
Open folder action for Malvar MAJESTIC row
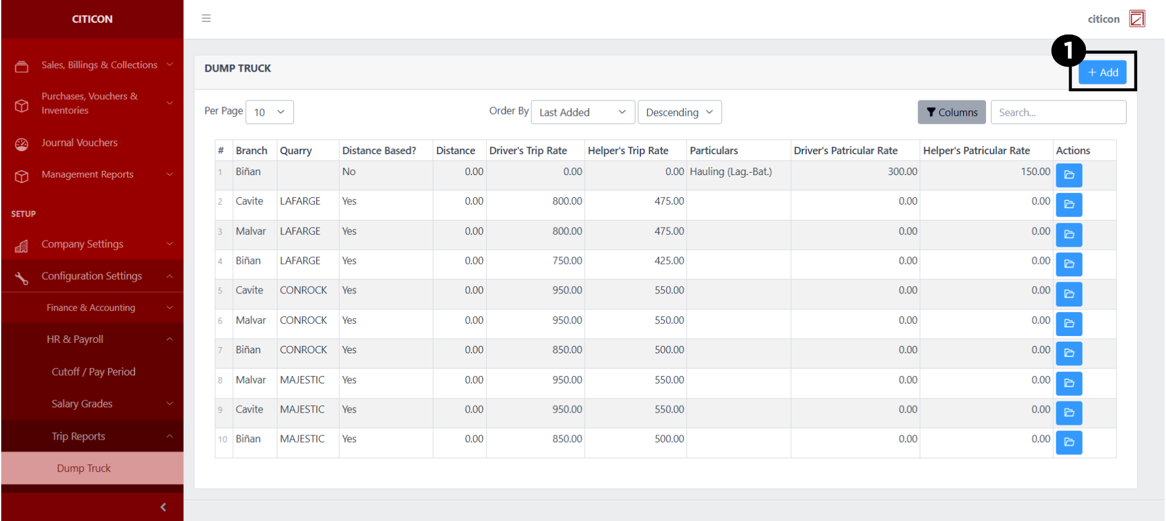pos(1069,383)
